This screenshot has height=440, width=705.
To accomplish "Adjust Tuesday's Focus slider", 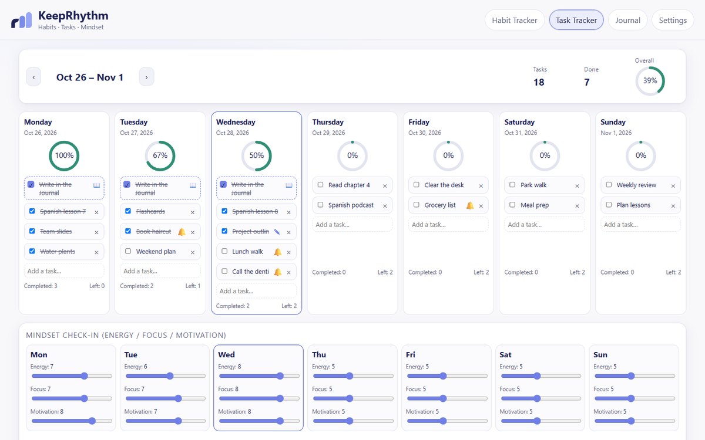I will [165, 398].
